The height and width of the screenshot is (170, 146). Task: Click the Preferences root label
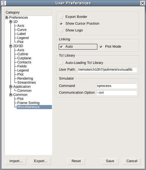(19, 17)
